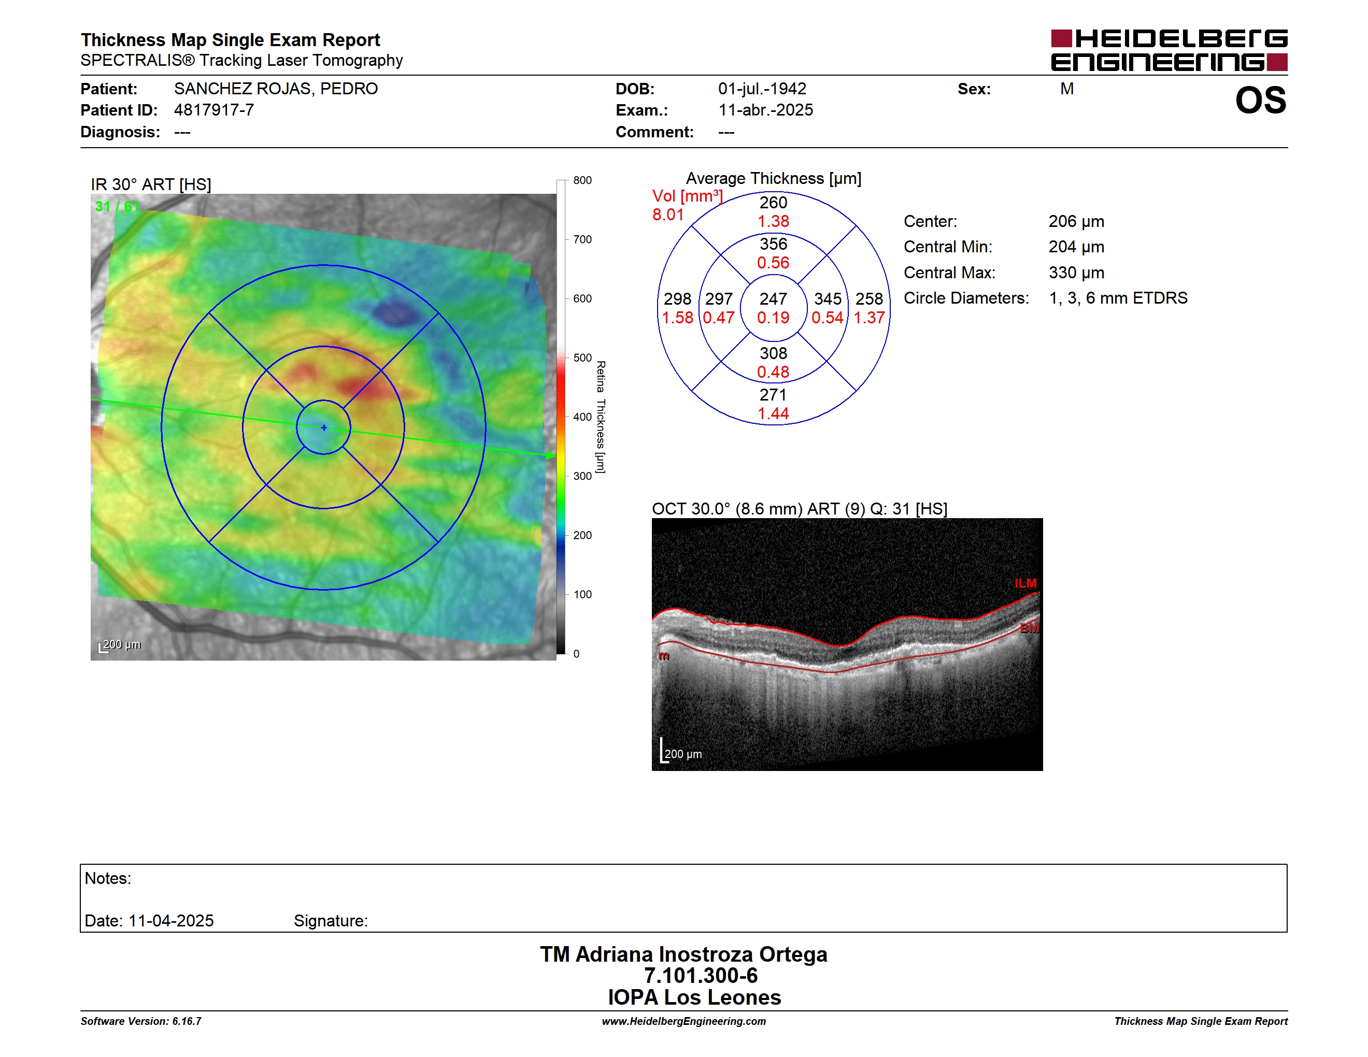Click inner right sector thickness '345'

[x=828, y=298]
